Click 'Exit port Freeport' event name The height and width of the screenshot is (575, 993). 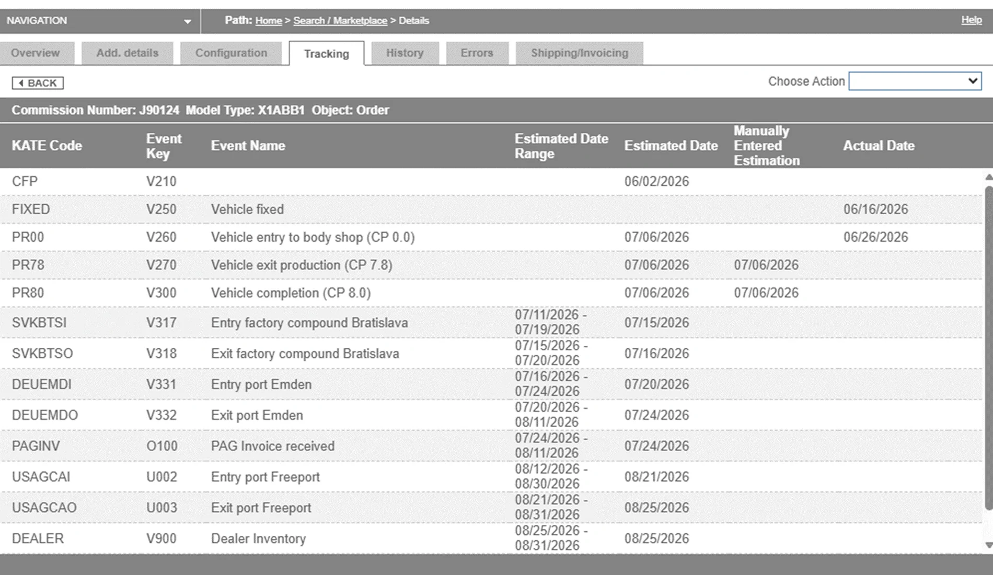click(261, 508)
